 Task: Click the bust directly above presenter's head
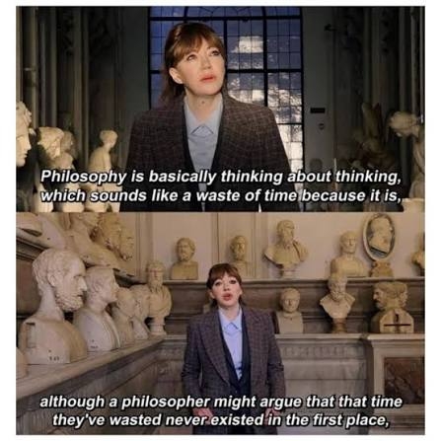point(240,254)
